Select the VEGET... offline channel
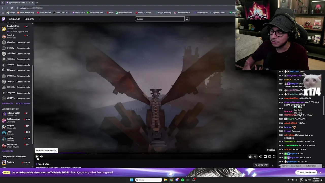 [x=16, y=98]
